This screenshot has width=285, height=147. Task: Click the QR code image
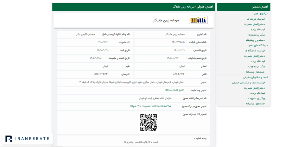tap(148, 123)
